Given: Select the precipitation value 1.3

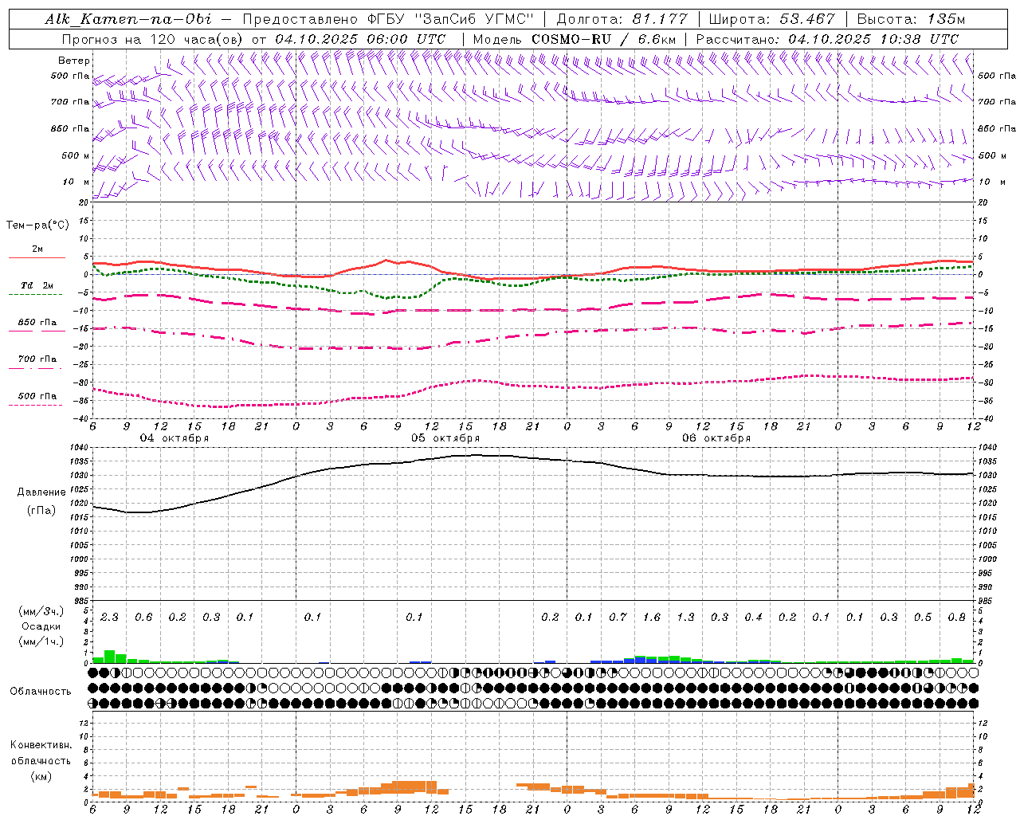Looking at the screenshot, I should point(685,618).
